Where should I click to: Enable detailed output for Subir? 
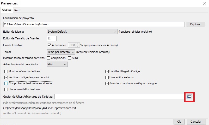(x=69, y=58)
